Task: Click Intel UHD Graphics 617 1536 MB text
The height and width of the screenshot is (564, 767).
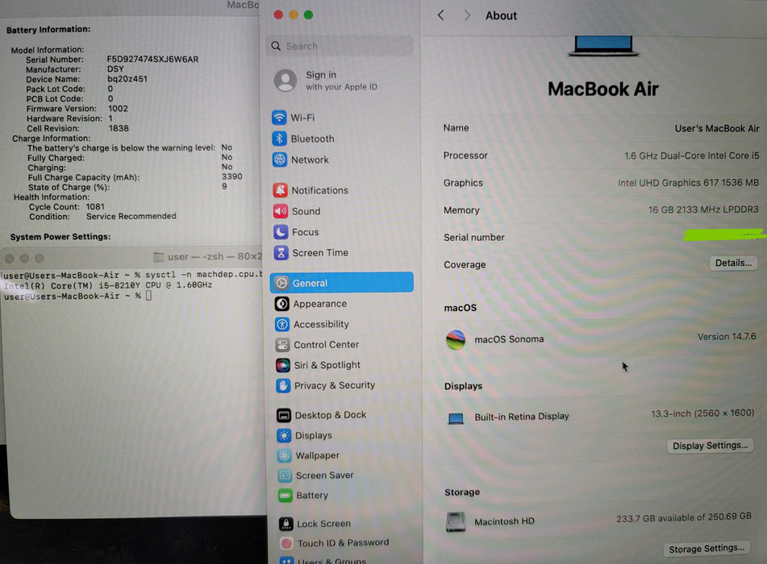Action: coord(688,182)
